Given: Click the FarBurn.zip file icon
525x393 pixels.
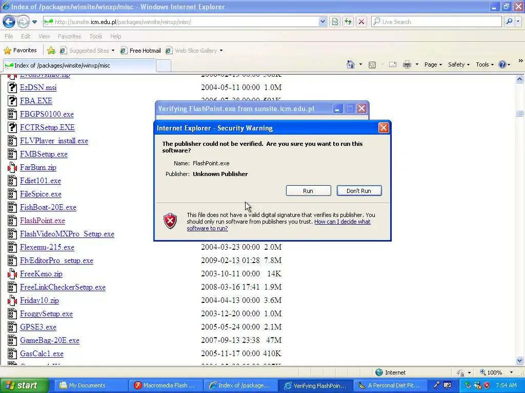Looking at the screenshot, I should pyautogui.click(x=12, y=167).
